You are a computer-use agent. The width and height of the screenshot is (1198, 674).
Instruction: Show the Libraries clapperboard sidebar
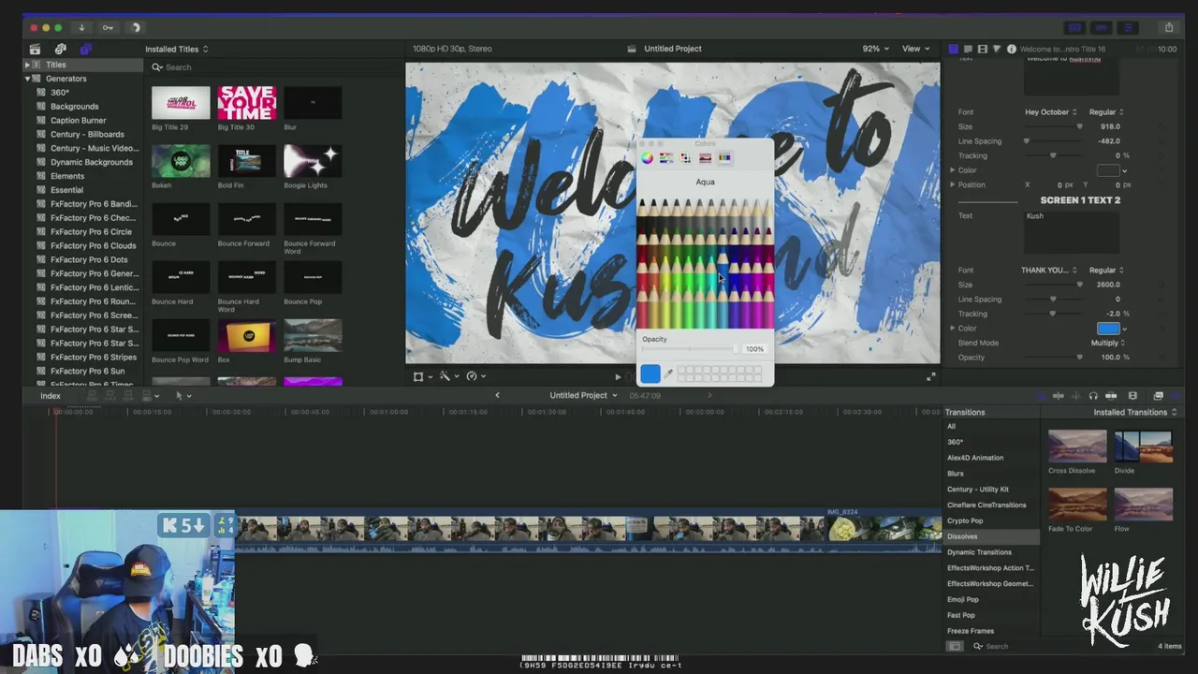tap(35, 49)
